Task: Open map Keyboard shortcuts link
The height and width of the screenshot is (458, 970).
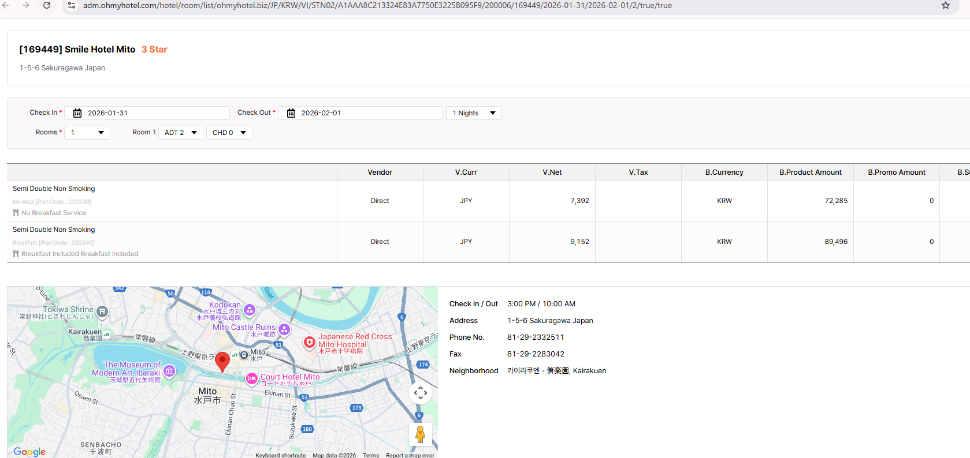Action: coord(281,455)
